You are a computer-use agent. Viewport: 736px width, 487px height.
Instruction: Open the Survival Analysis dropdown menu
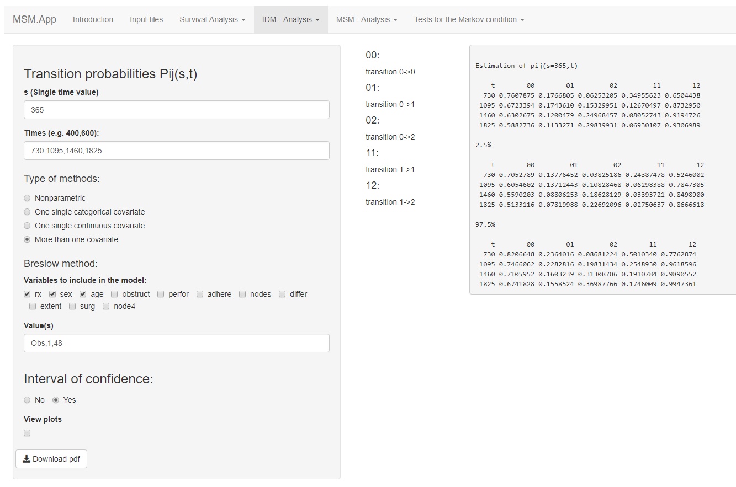[x=212, y=19]
